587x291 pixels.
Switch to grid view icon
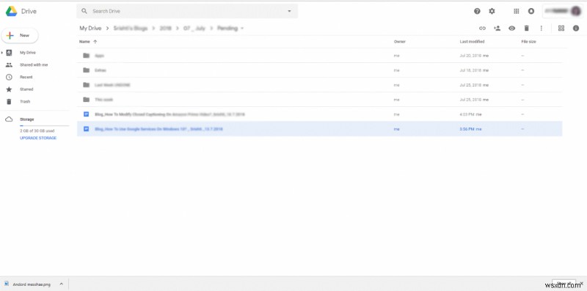click(x=561, y=29)
